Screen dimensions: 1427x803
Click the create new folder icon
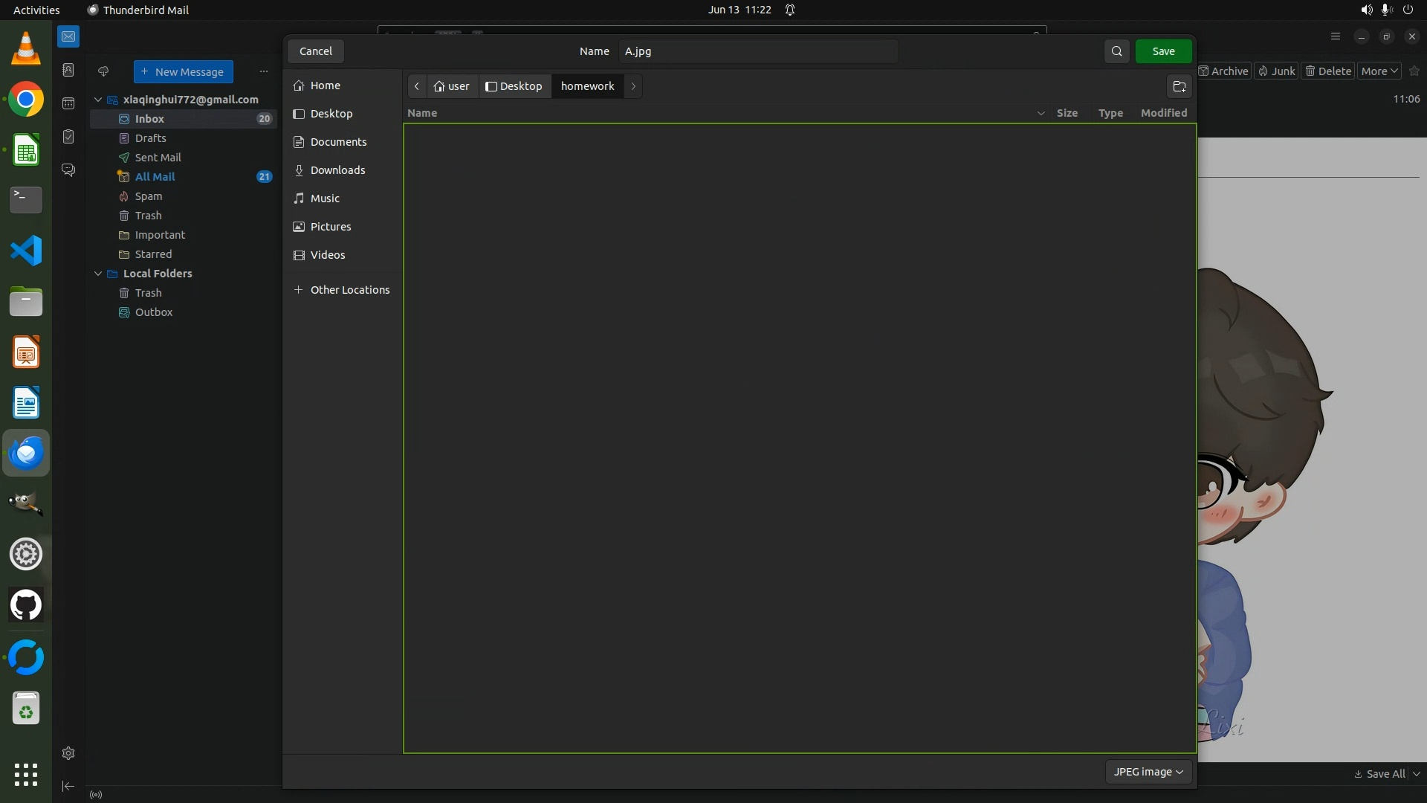pos(1179,86)
